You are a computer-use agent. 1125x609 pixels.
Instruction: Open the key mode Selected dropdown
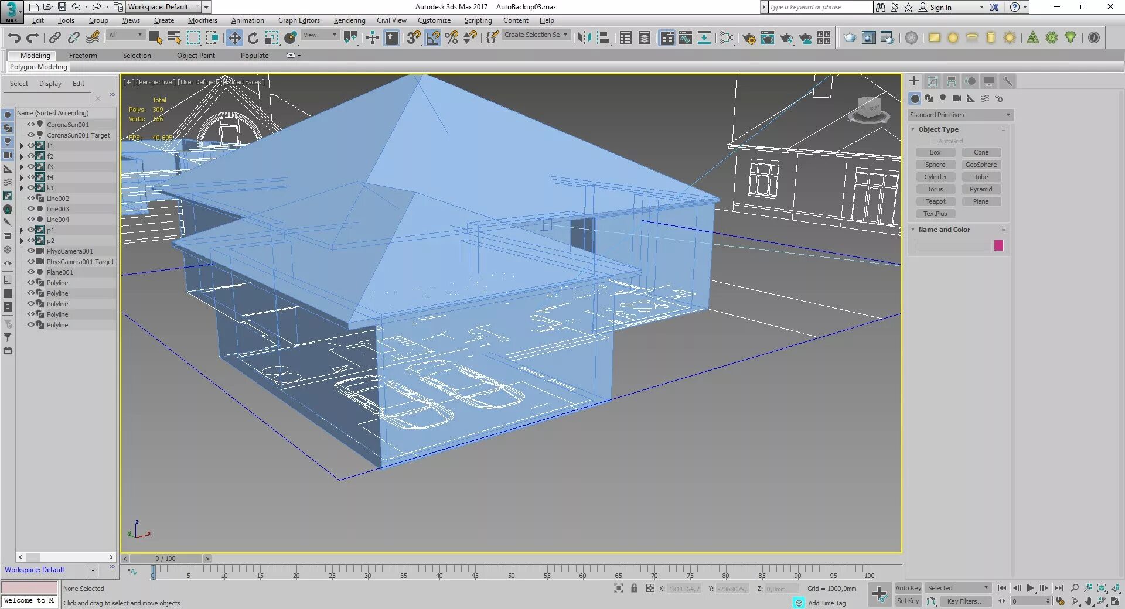coord(958,588)
